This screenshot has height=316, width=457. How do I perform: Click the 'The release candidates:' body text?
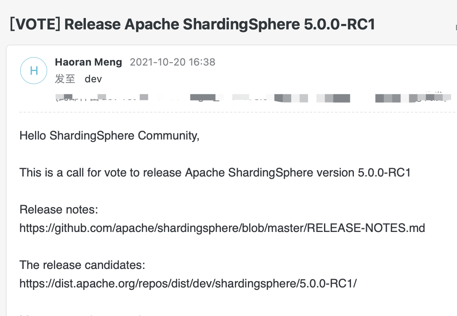82,265
